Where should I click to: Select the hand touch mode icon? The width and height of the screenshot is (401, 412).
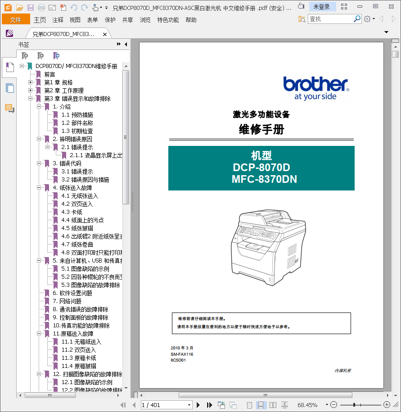[95, 8]
